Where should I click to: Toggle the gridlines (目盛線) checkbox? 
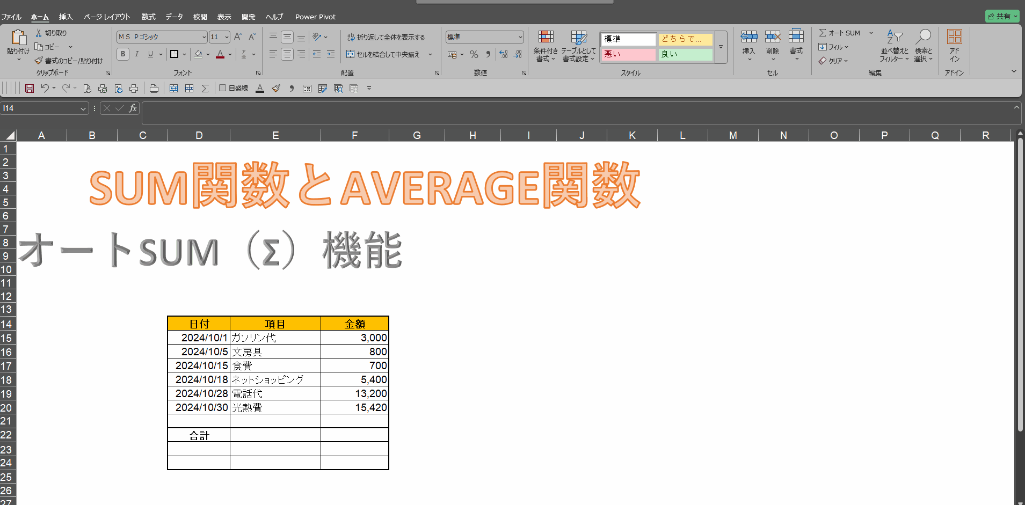coord(223,88)
